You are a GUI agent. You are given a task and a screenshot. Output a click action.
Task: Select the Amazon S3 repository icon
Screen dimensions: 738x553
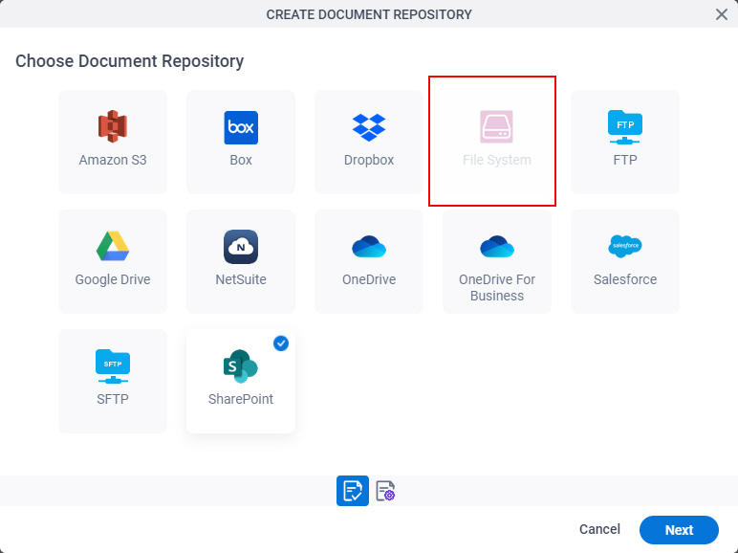pos(113,126)
